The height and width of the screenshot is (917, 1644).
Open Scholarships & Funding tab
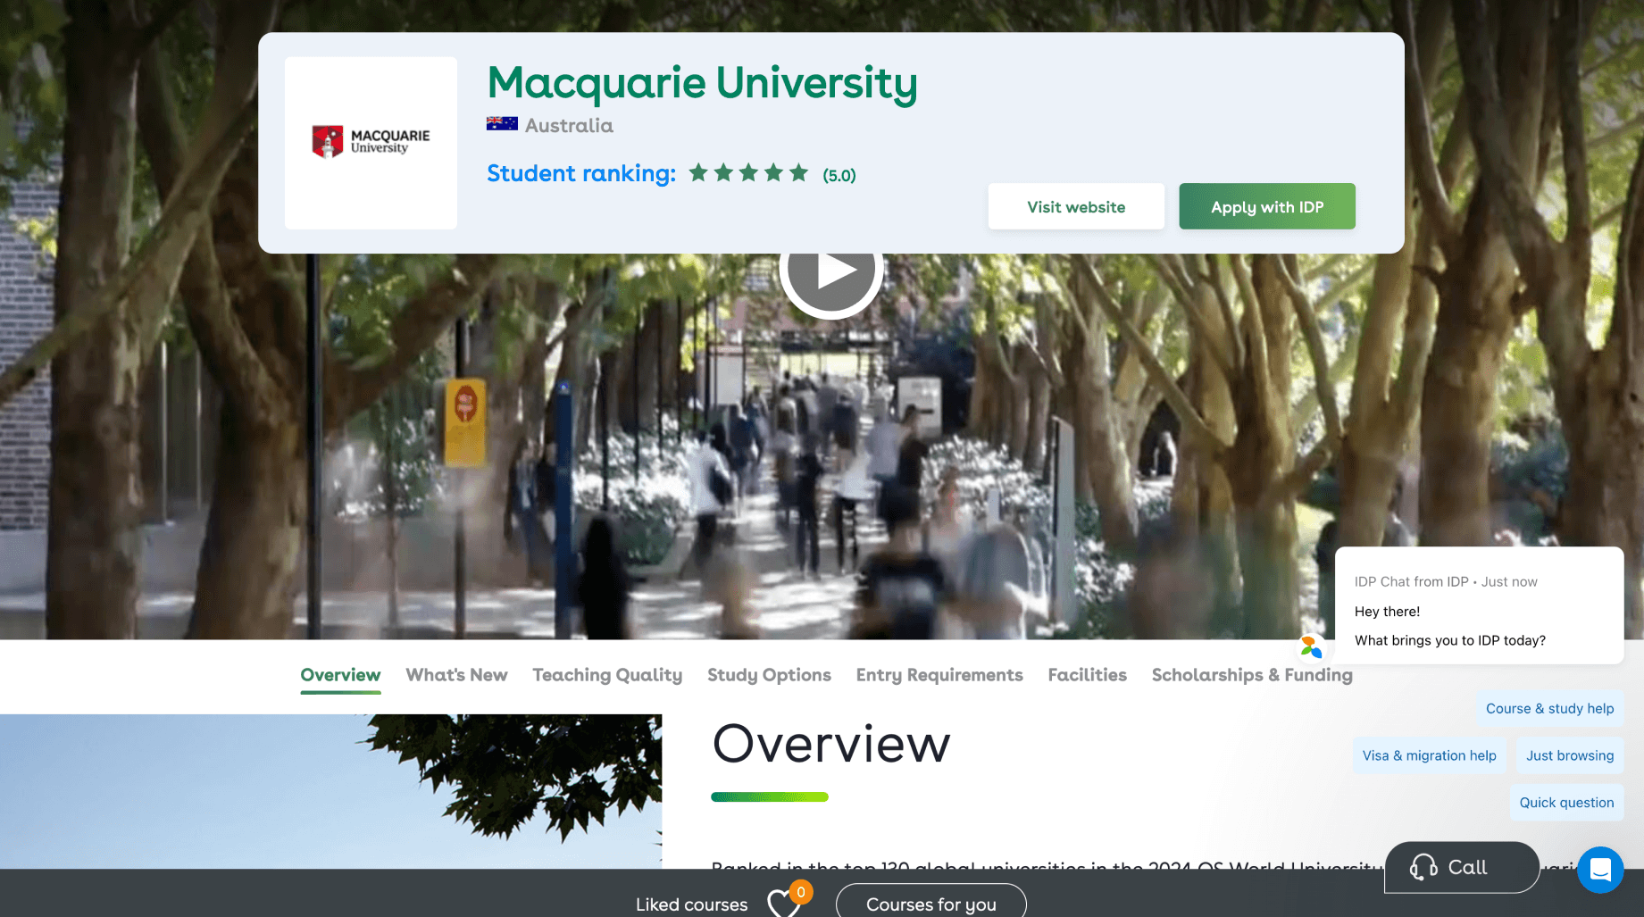[1252, 675]
